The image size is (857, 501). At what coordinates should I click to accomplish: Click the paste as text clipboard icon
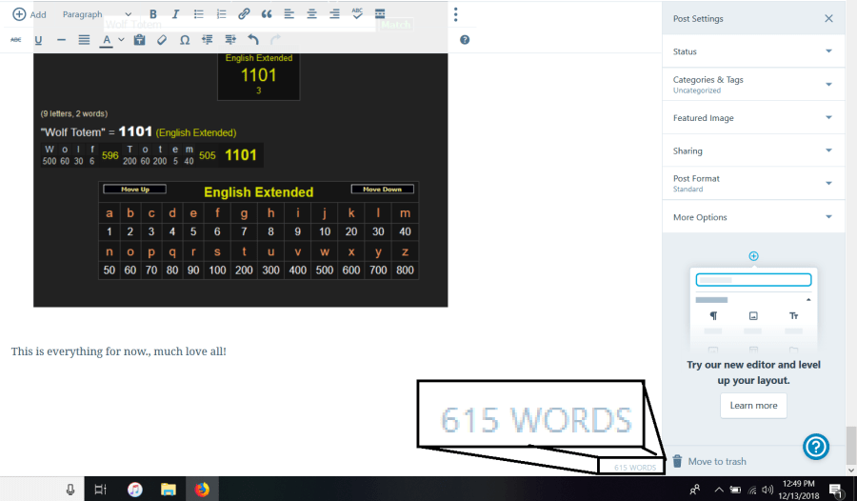(x=139, y=40)
